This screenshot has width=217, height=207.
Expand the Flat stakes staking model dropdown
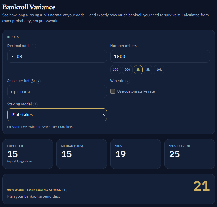pyautogui.click(x=57, y=115)
